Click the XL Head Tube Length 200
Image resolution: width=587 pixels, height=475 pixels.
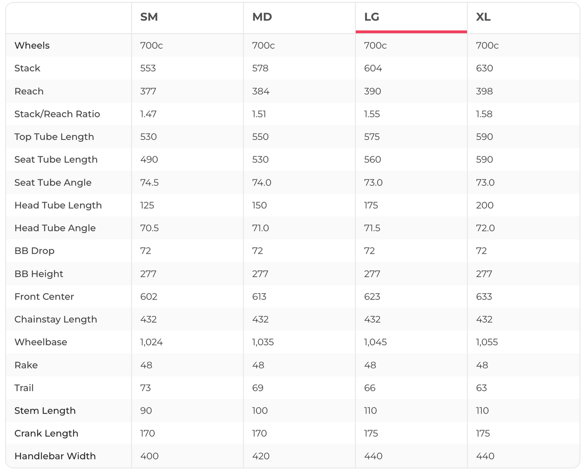pos(484,206)
